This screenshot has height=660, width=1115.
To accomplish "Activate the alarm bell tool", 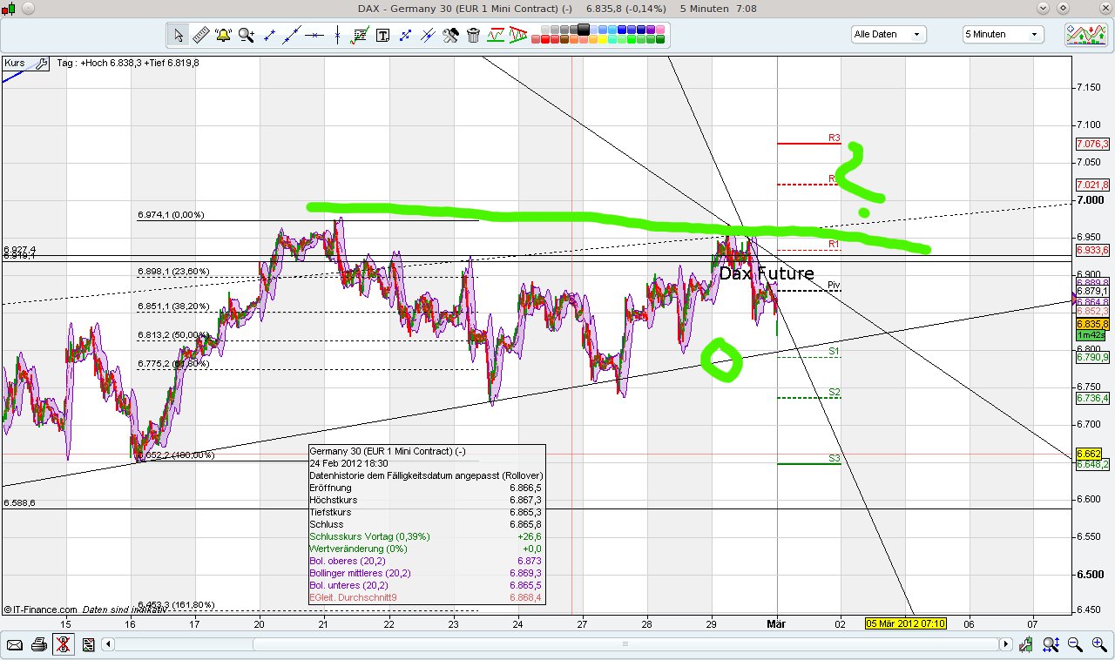I will (x=223, y=35).
